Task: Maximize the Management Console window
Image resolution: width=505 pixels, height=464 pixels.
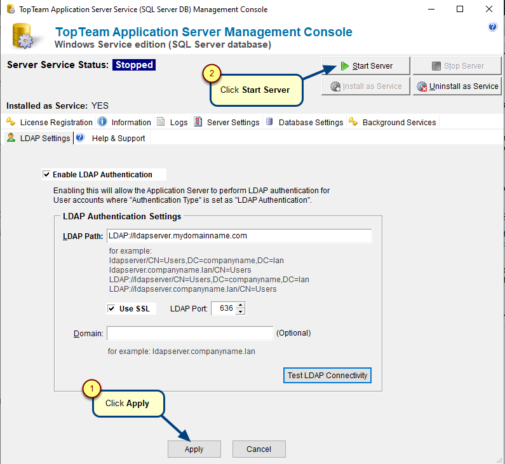Action: [x=460, y=9]
